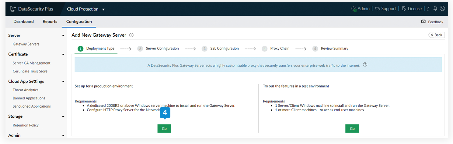The height and width of the screenshot is (144, 453).
Task: Click the help icon beside Add New Gateway Server
Action: point(131,35)
